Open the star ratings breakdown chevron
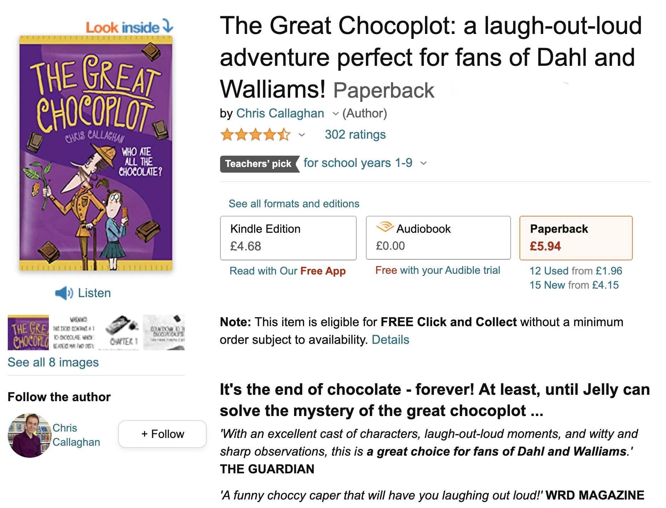666x508 pixels. pos(302,135)
